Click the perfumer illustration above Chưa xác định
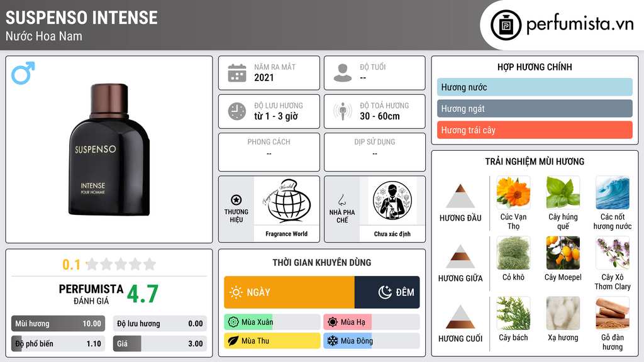This screenshot has width=644, height=362. coord(392,200)
